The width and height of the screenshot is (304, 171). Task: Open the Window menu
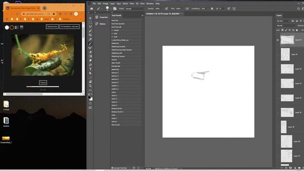pyautogui.click(x=150, y=3)
